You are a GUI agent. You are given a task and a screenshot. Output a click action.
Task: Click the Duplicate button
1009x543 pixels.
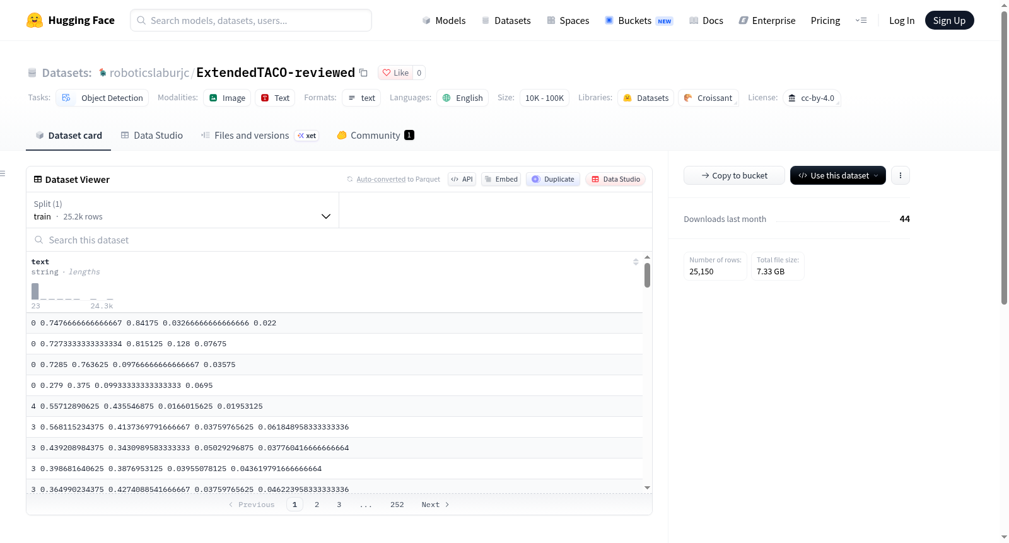(x=553, y=179)
